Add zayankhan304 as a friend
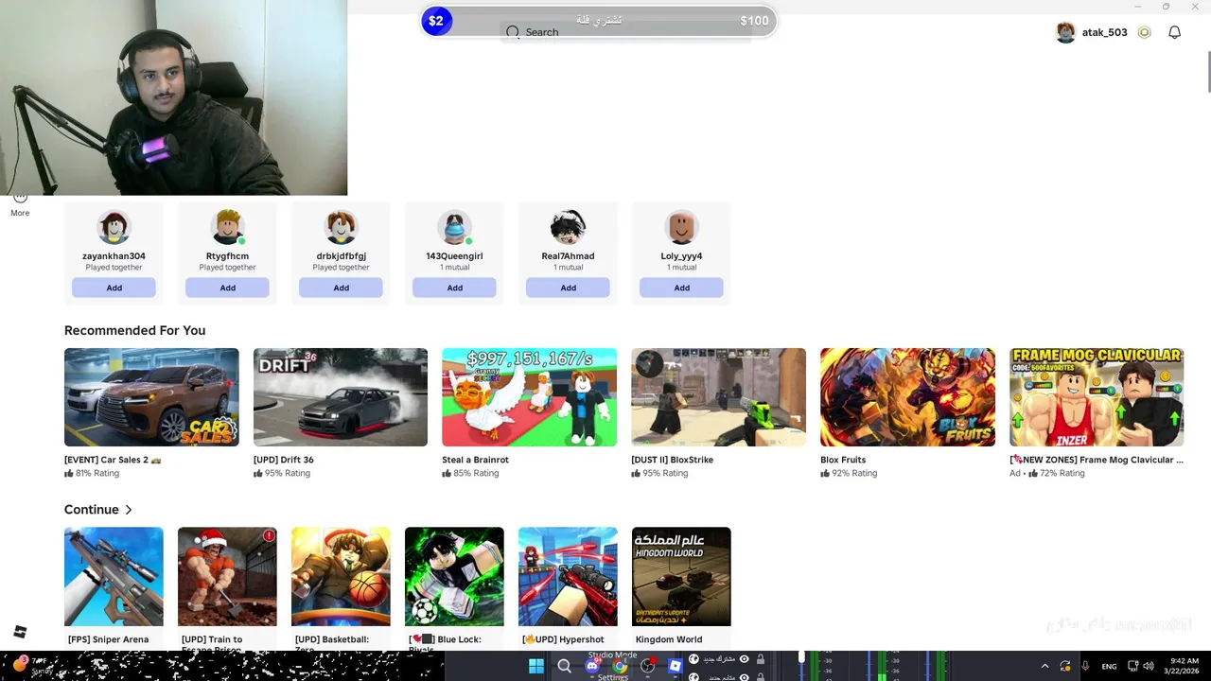Viewport: 1211px width, 681px height. tap(114, 288)
